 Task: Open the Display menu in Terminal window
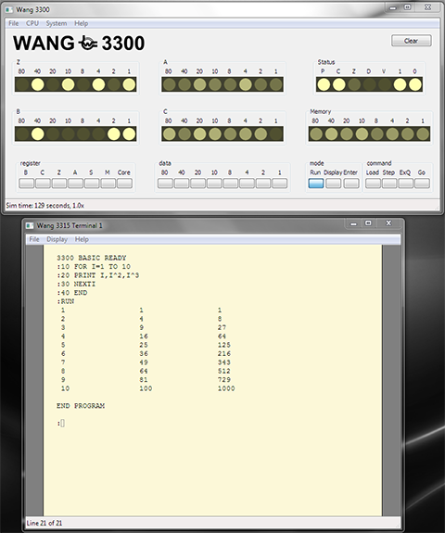(x=57, y=239)
